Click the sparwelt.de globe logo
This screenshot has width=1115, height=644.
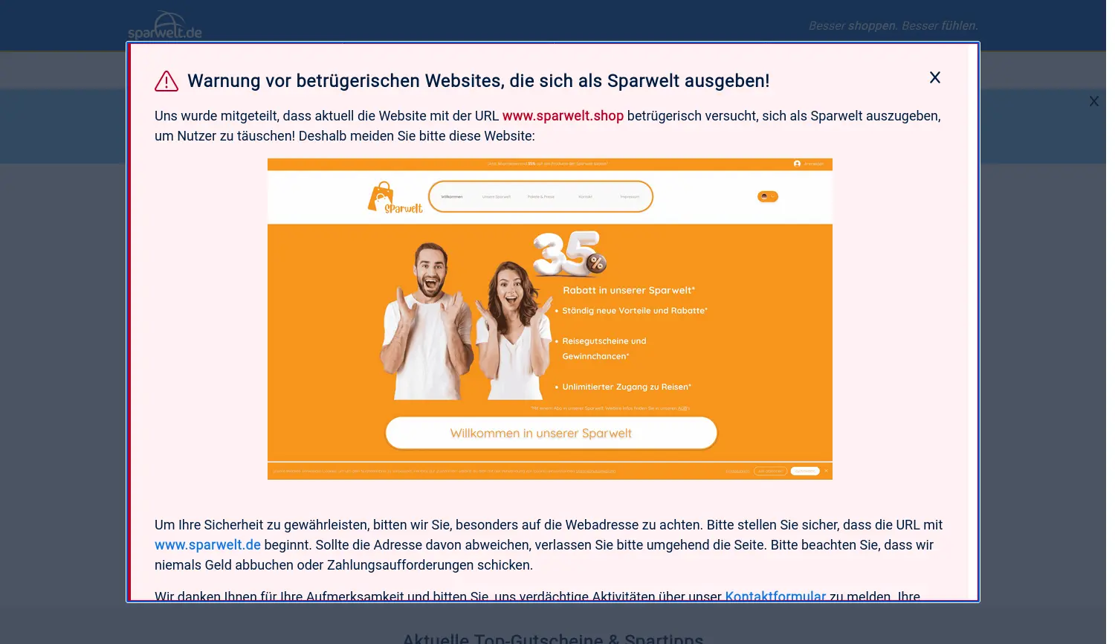pos(165,25)
